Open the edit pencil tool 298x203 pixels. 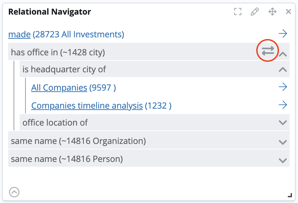tap(255, 11)
